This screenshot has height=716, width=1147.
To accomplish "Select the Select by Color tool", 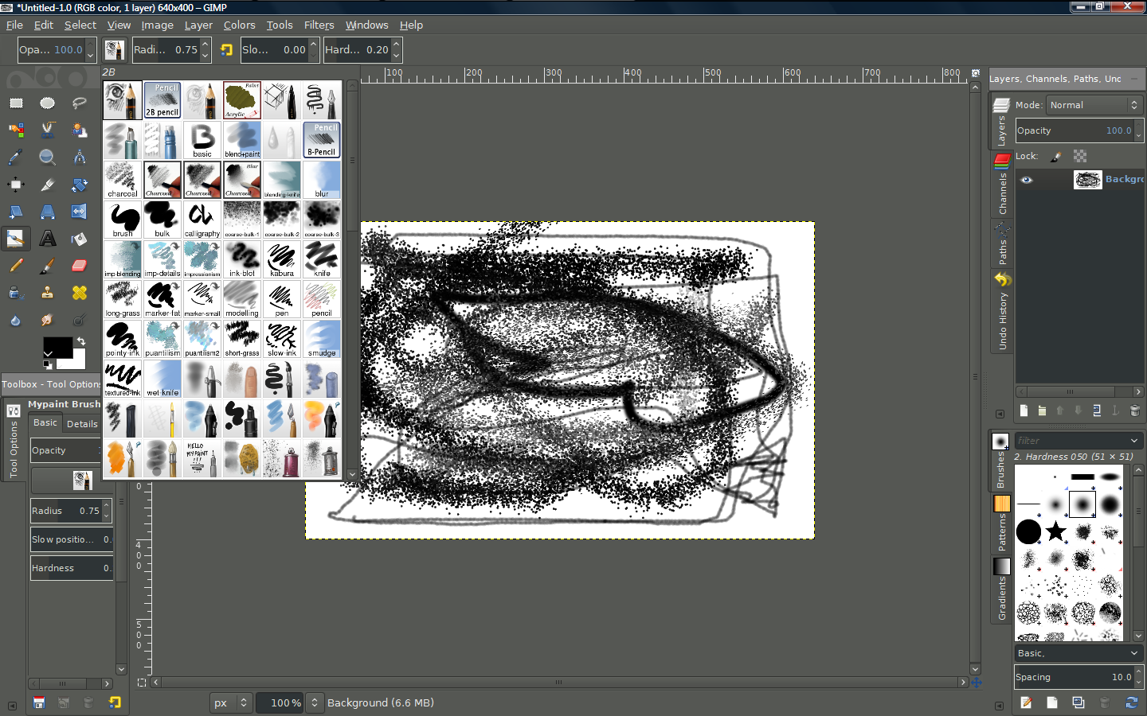I will click(x=16, y=130).
